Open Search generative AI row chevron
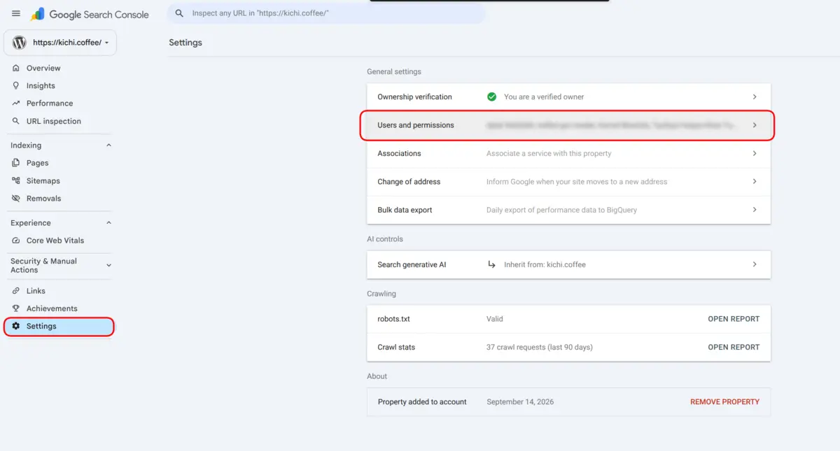This screenshot has height=451, width=840. (755, 264)
